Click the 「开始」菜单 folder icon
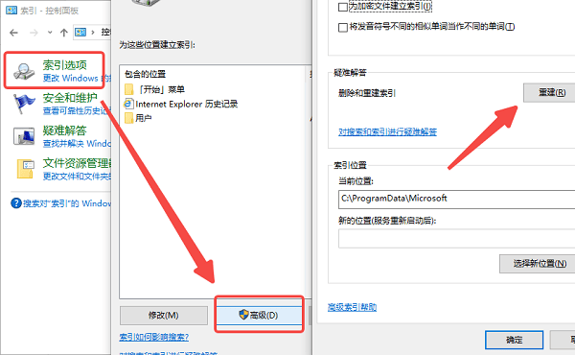This screenshot has height=355, width=575. click(129, 89)
